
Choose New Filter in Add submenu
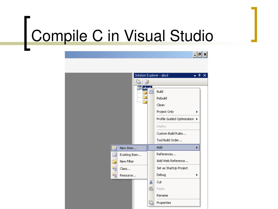tap(129, 161)
